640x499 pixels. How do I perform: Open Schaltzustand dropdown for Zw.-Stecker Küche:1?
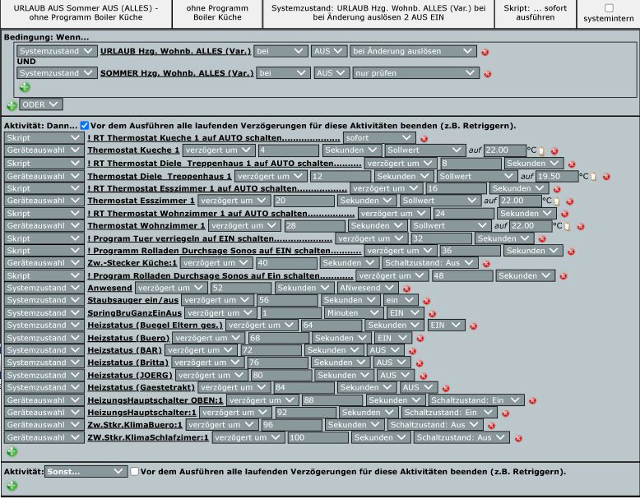429,263
